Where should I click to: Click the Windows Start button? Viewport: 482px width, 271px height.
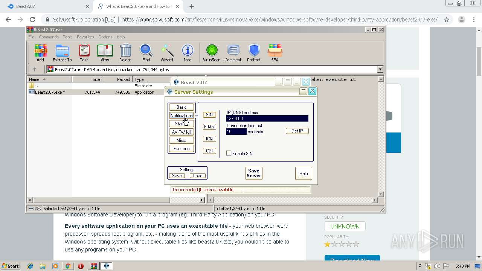10,266
